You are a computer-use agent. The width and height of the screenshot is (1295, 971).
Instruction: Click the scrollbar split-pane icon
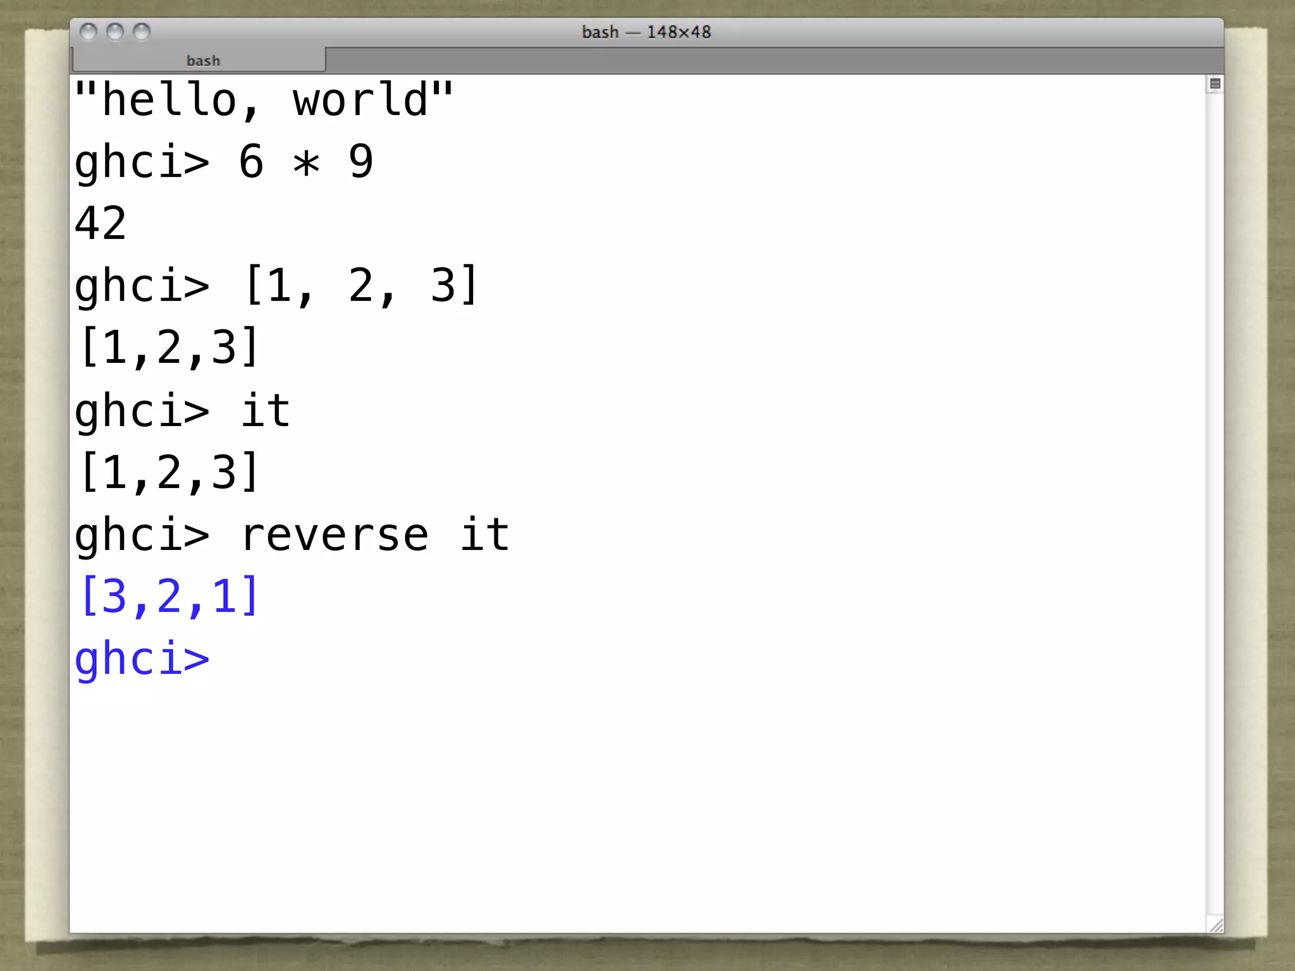pos(1215,83)
